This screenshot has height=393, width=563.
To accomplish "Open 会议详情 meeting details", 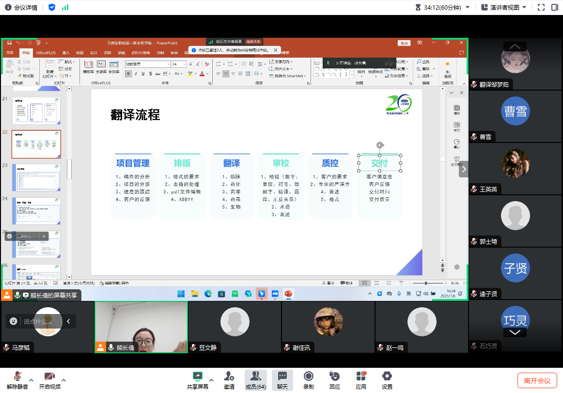I will pyautogui.click(x=21, y=7).
